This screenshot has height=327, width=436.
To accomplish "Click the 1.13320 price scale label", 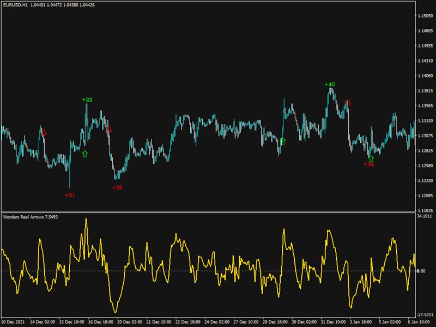I will click(x=426, y=120).
